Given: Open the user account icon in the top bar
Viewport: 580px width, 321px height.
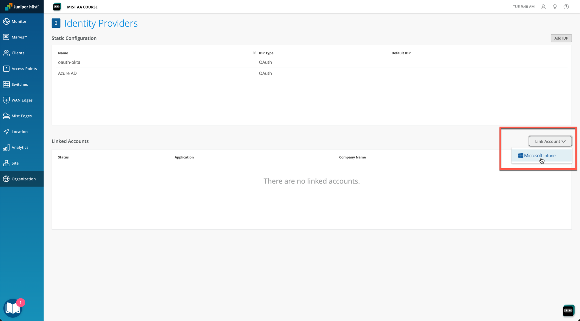Looking at the screenshot, I should point(543,7).
